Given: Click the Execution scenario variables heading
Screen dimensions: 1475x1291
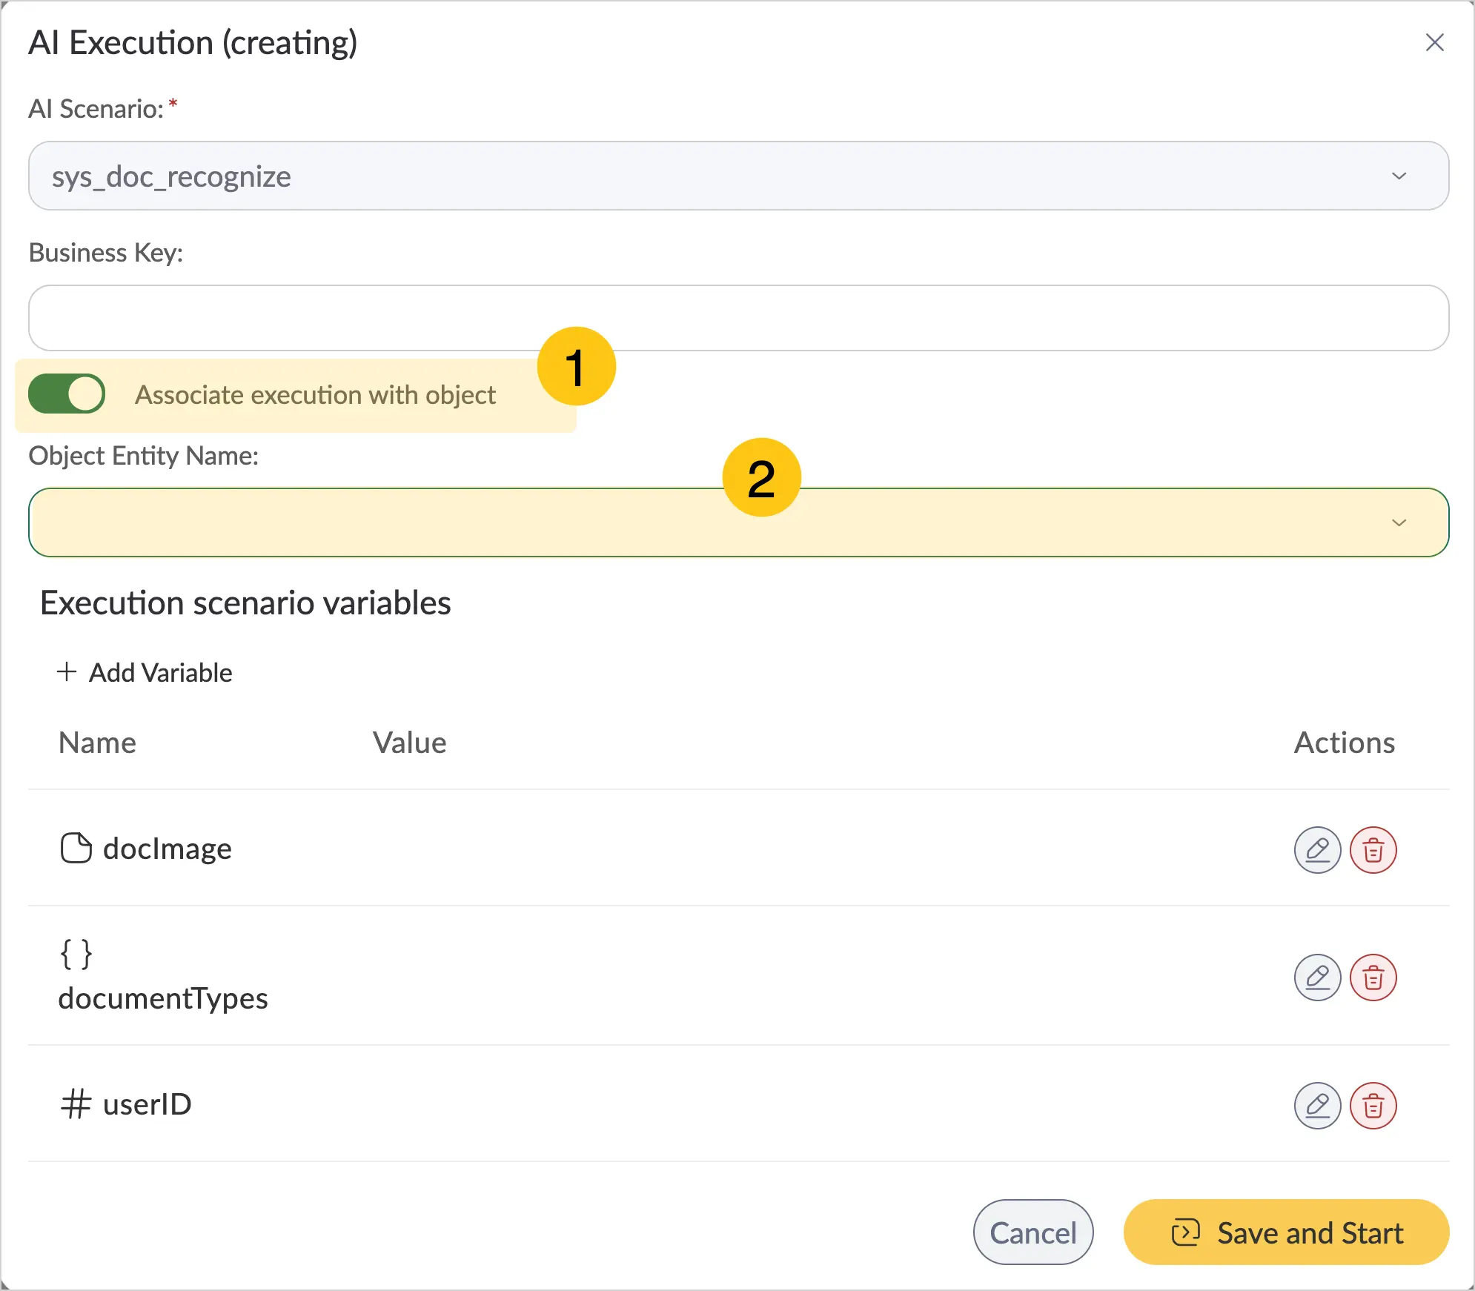Looking at the screenshot, I should pyautogui.click(x=245, y=603).
